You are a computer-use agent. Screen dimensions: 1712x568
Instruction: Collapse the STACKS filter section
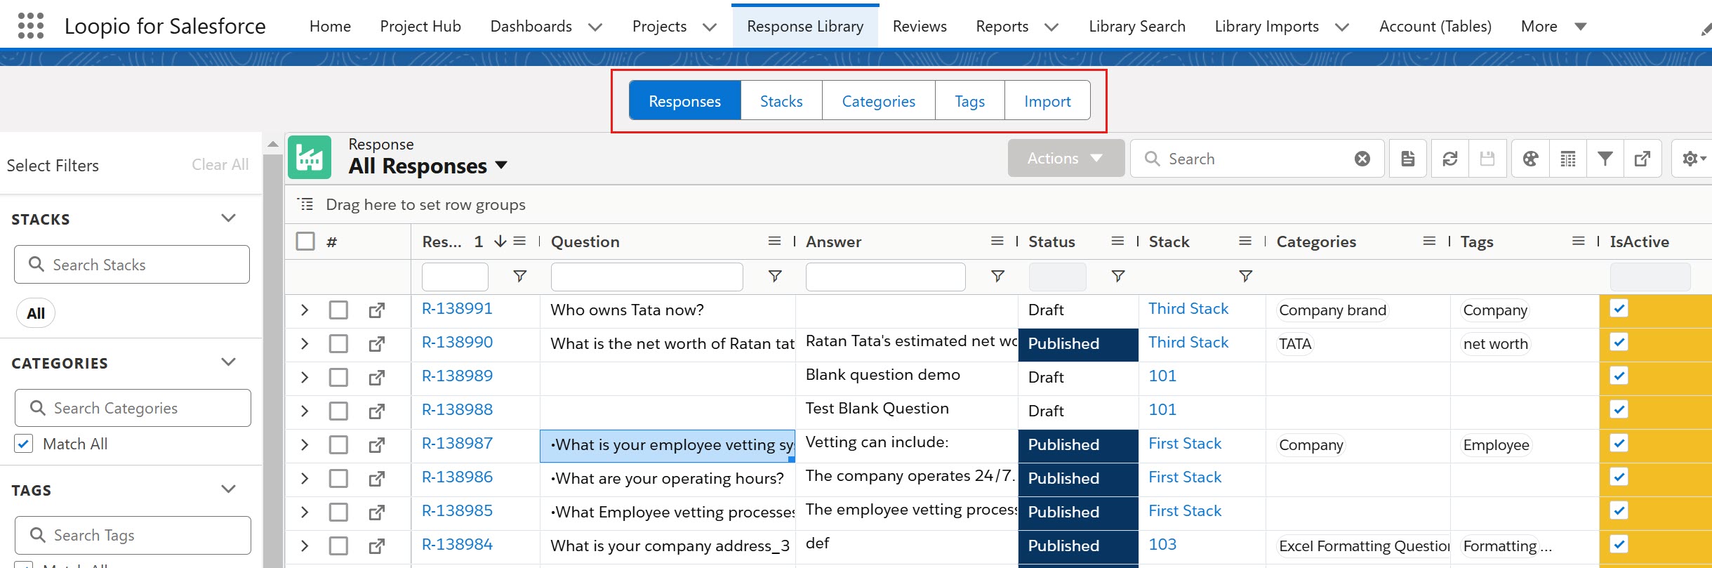coord(228,218)
